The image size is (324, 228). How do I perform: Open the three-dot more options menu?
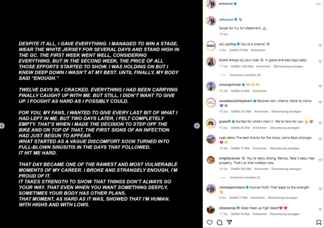pyautogui.click(x=319, y=4)
